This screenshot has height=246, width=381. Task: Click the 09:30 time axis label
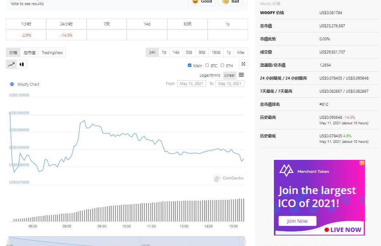pos(102,226)
